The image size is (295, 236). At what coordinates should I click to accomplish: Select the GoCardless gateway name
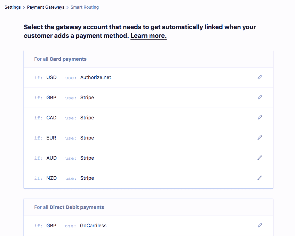(x=93, y=226)
